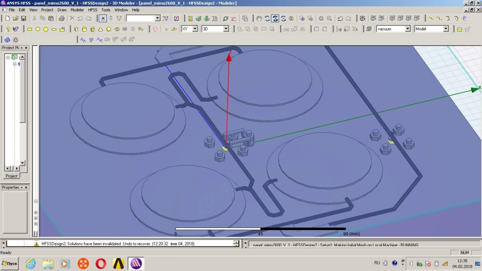Toggle the active rotate view mode

click(x=275, y=18)
